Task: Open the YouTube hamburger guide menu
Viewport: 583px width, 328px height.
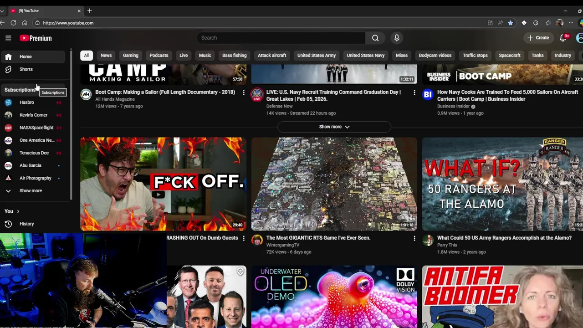Action: (x=8, y=38)
